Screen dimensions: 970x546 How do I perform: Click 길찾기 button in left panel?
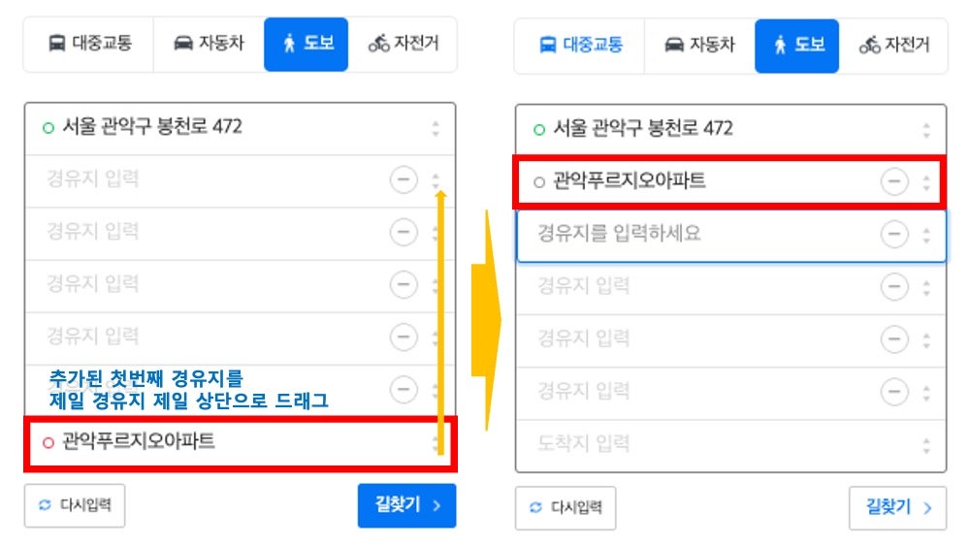point(406,506)
